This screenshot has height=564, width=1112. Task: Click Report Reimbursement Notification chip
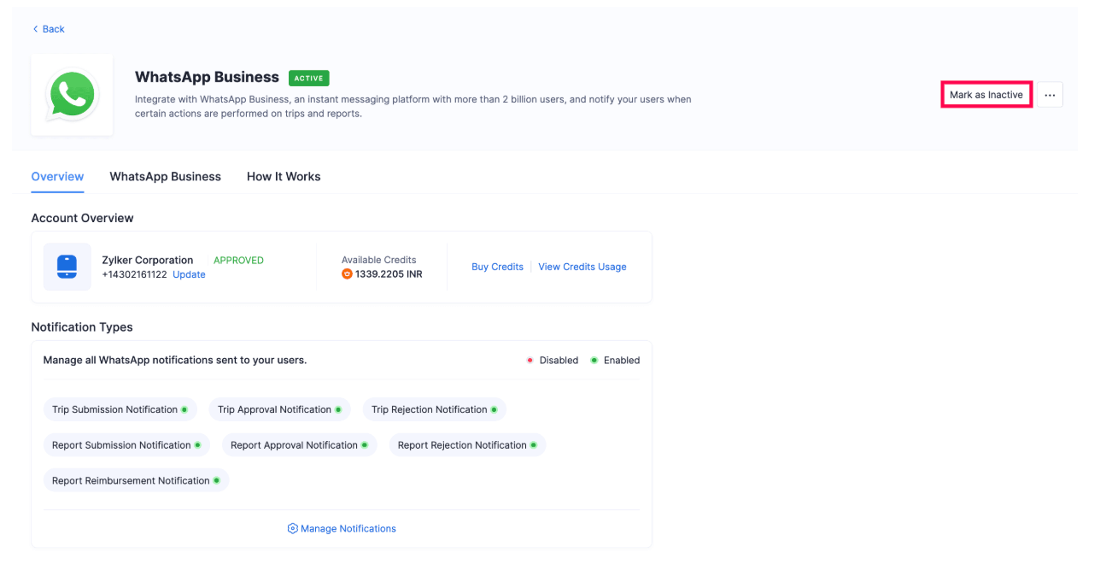(x=136, y=480)
